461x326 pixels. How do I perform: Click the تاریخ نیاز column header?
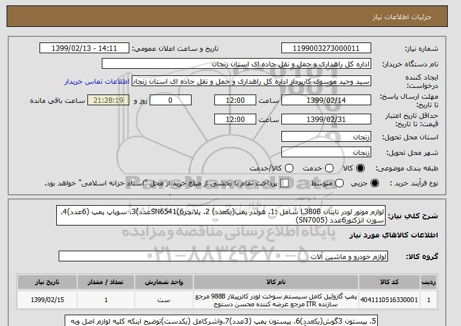tap(47, 282)
